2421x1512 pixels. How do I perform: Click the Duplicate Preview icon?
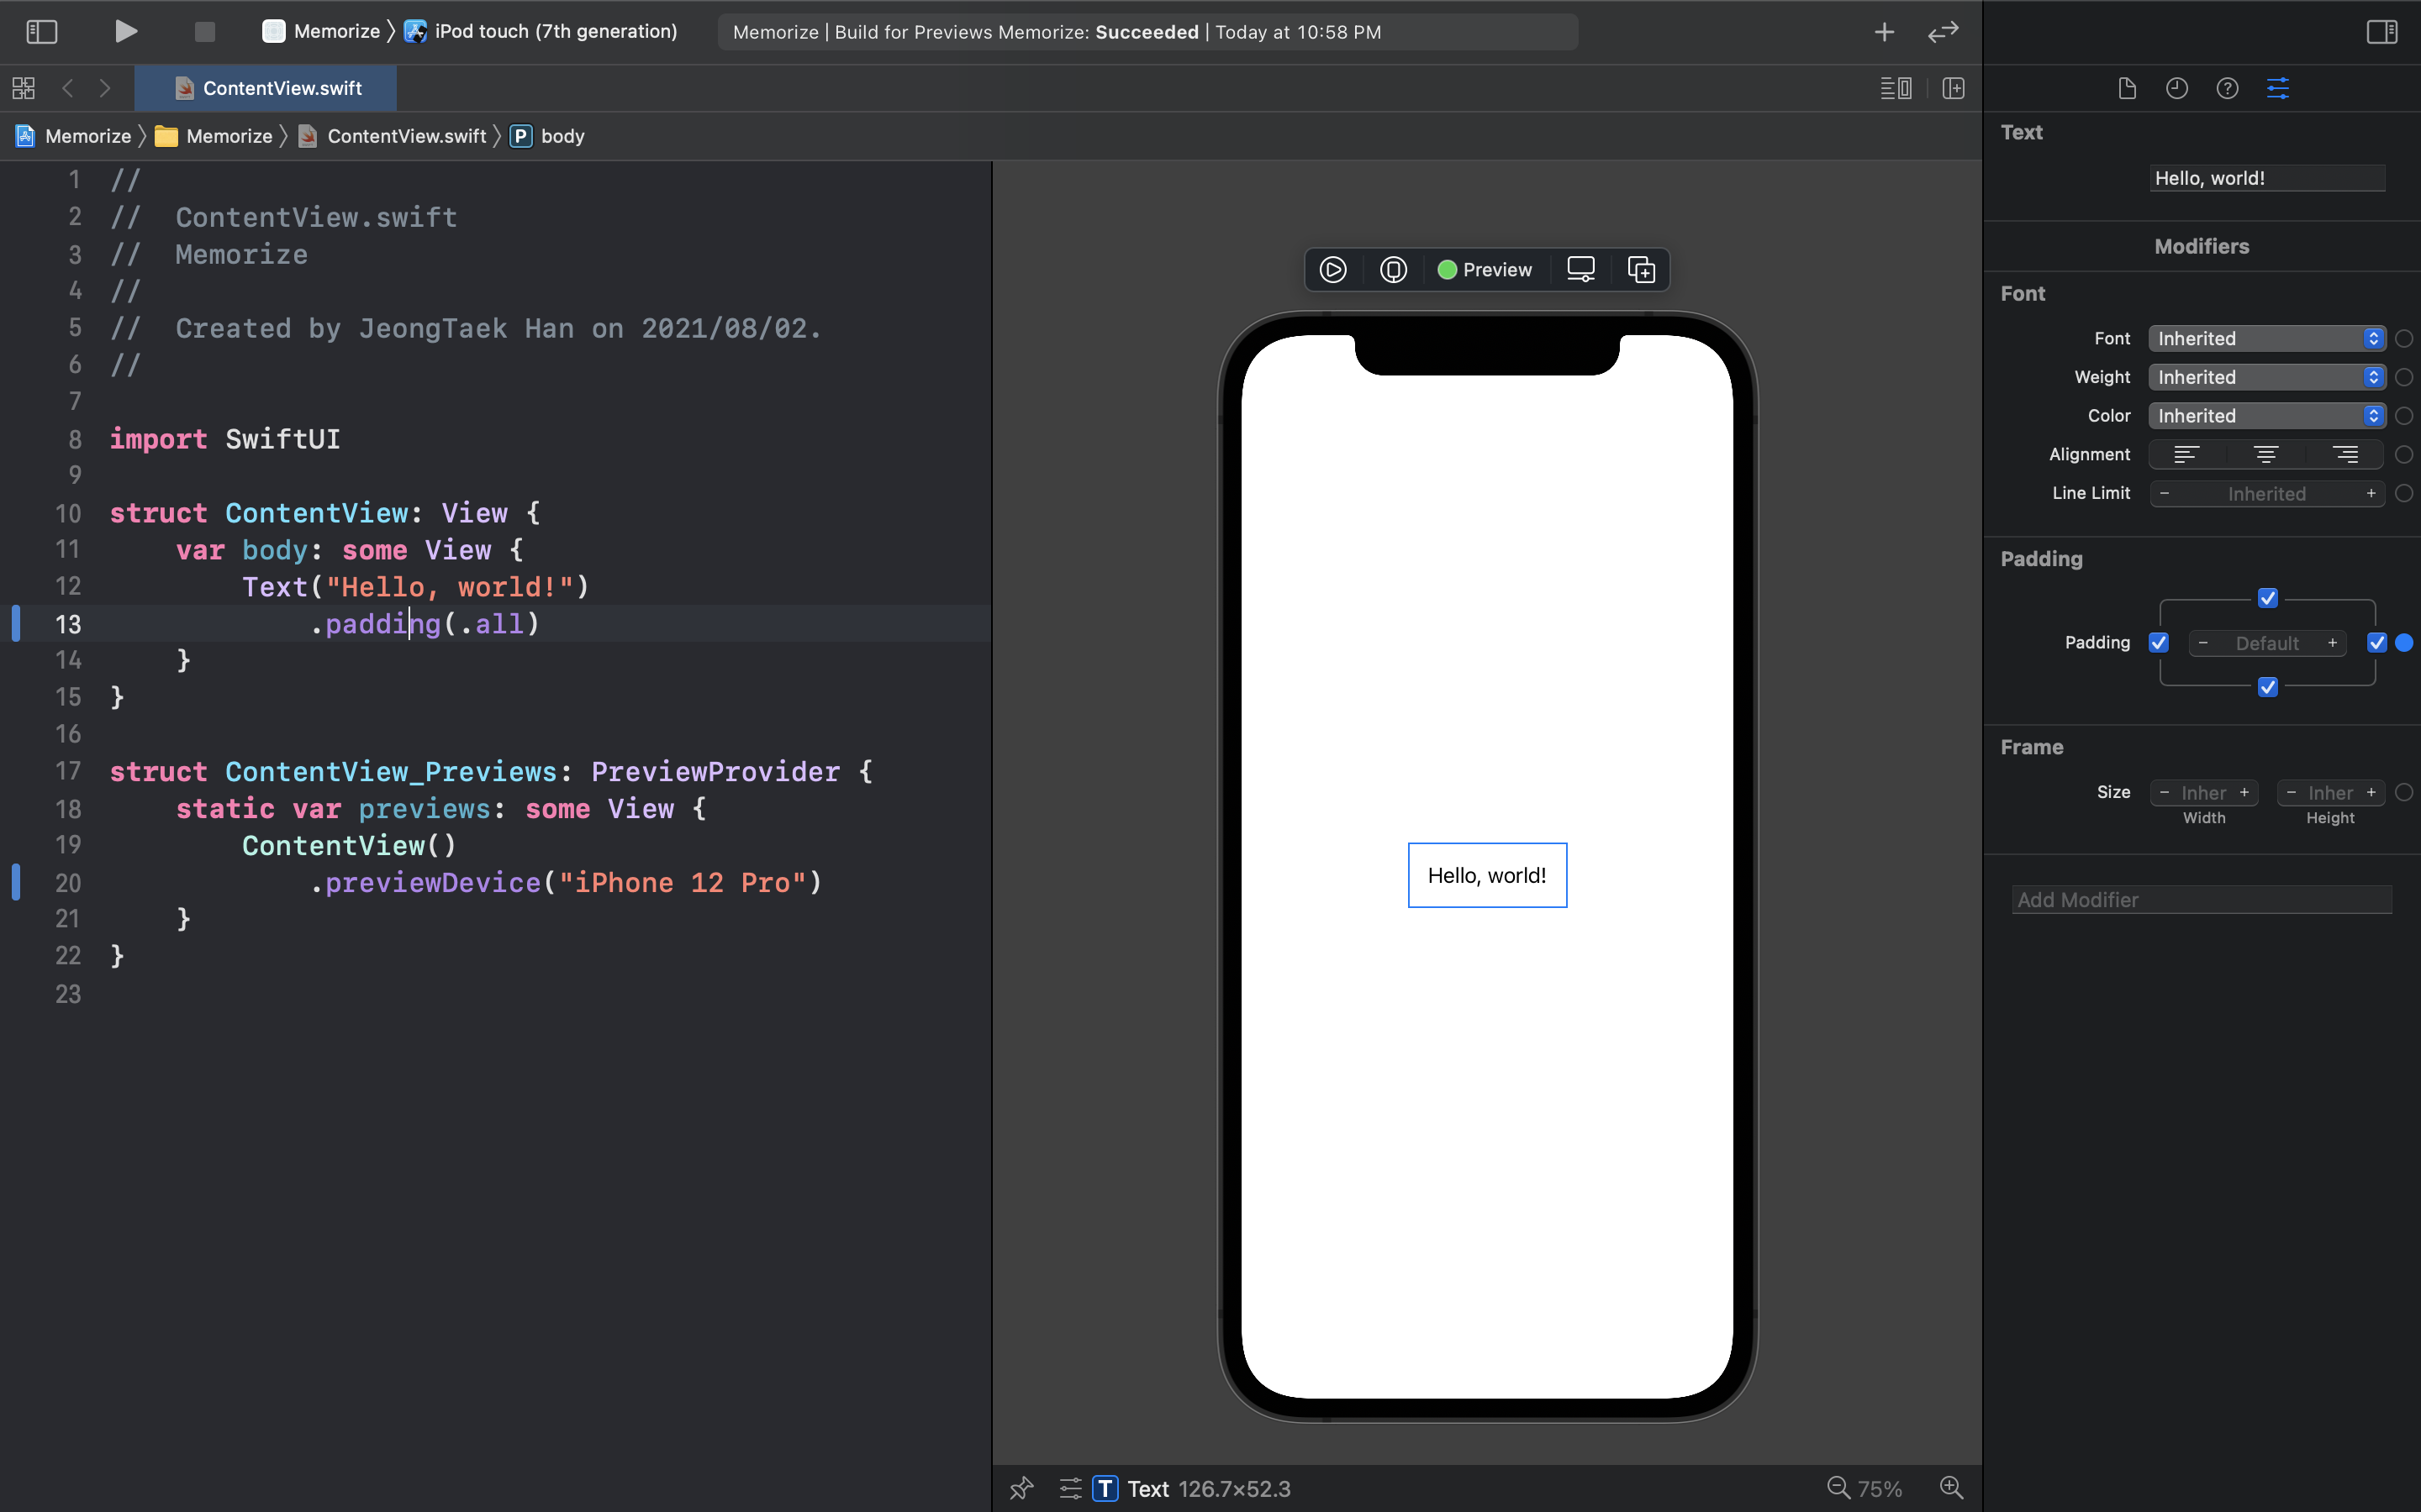(1641, 270)
